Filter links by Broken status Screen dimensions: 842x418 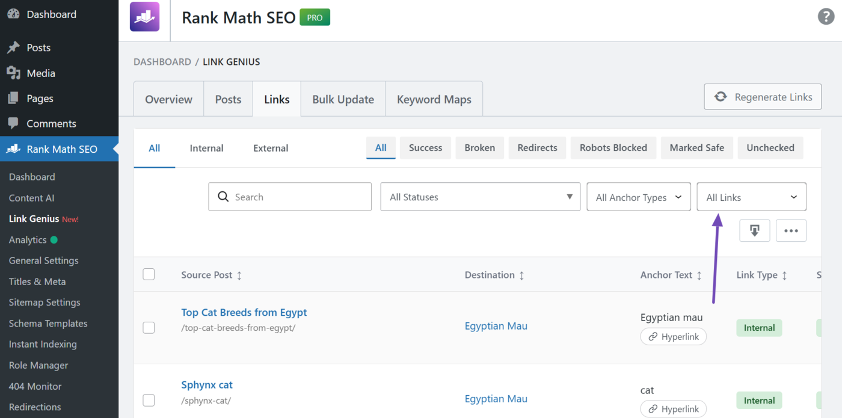click(479, 147)
